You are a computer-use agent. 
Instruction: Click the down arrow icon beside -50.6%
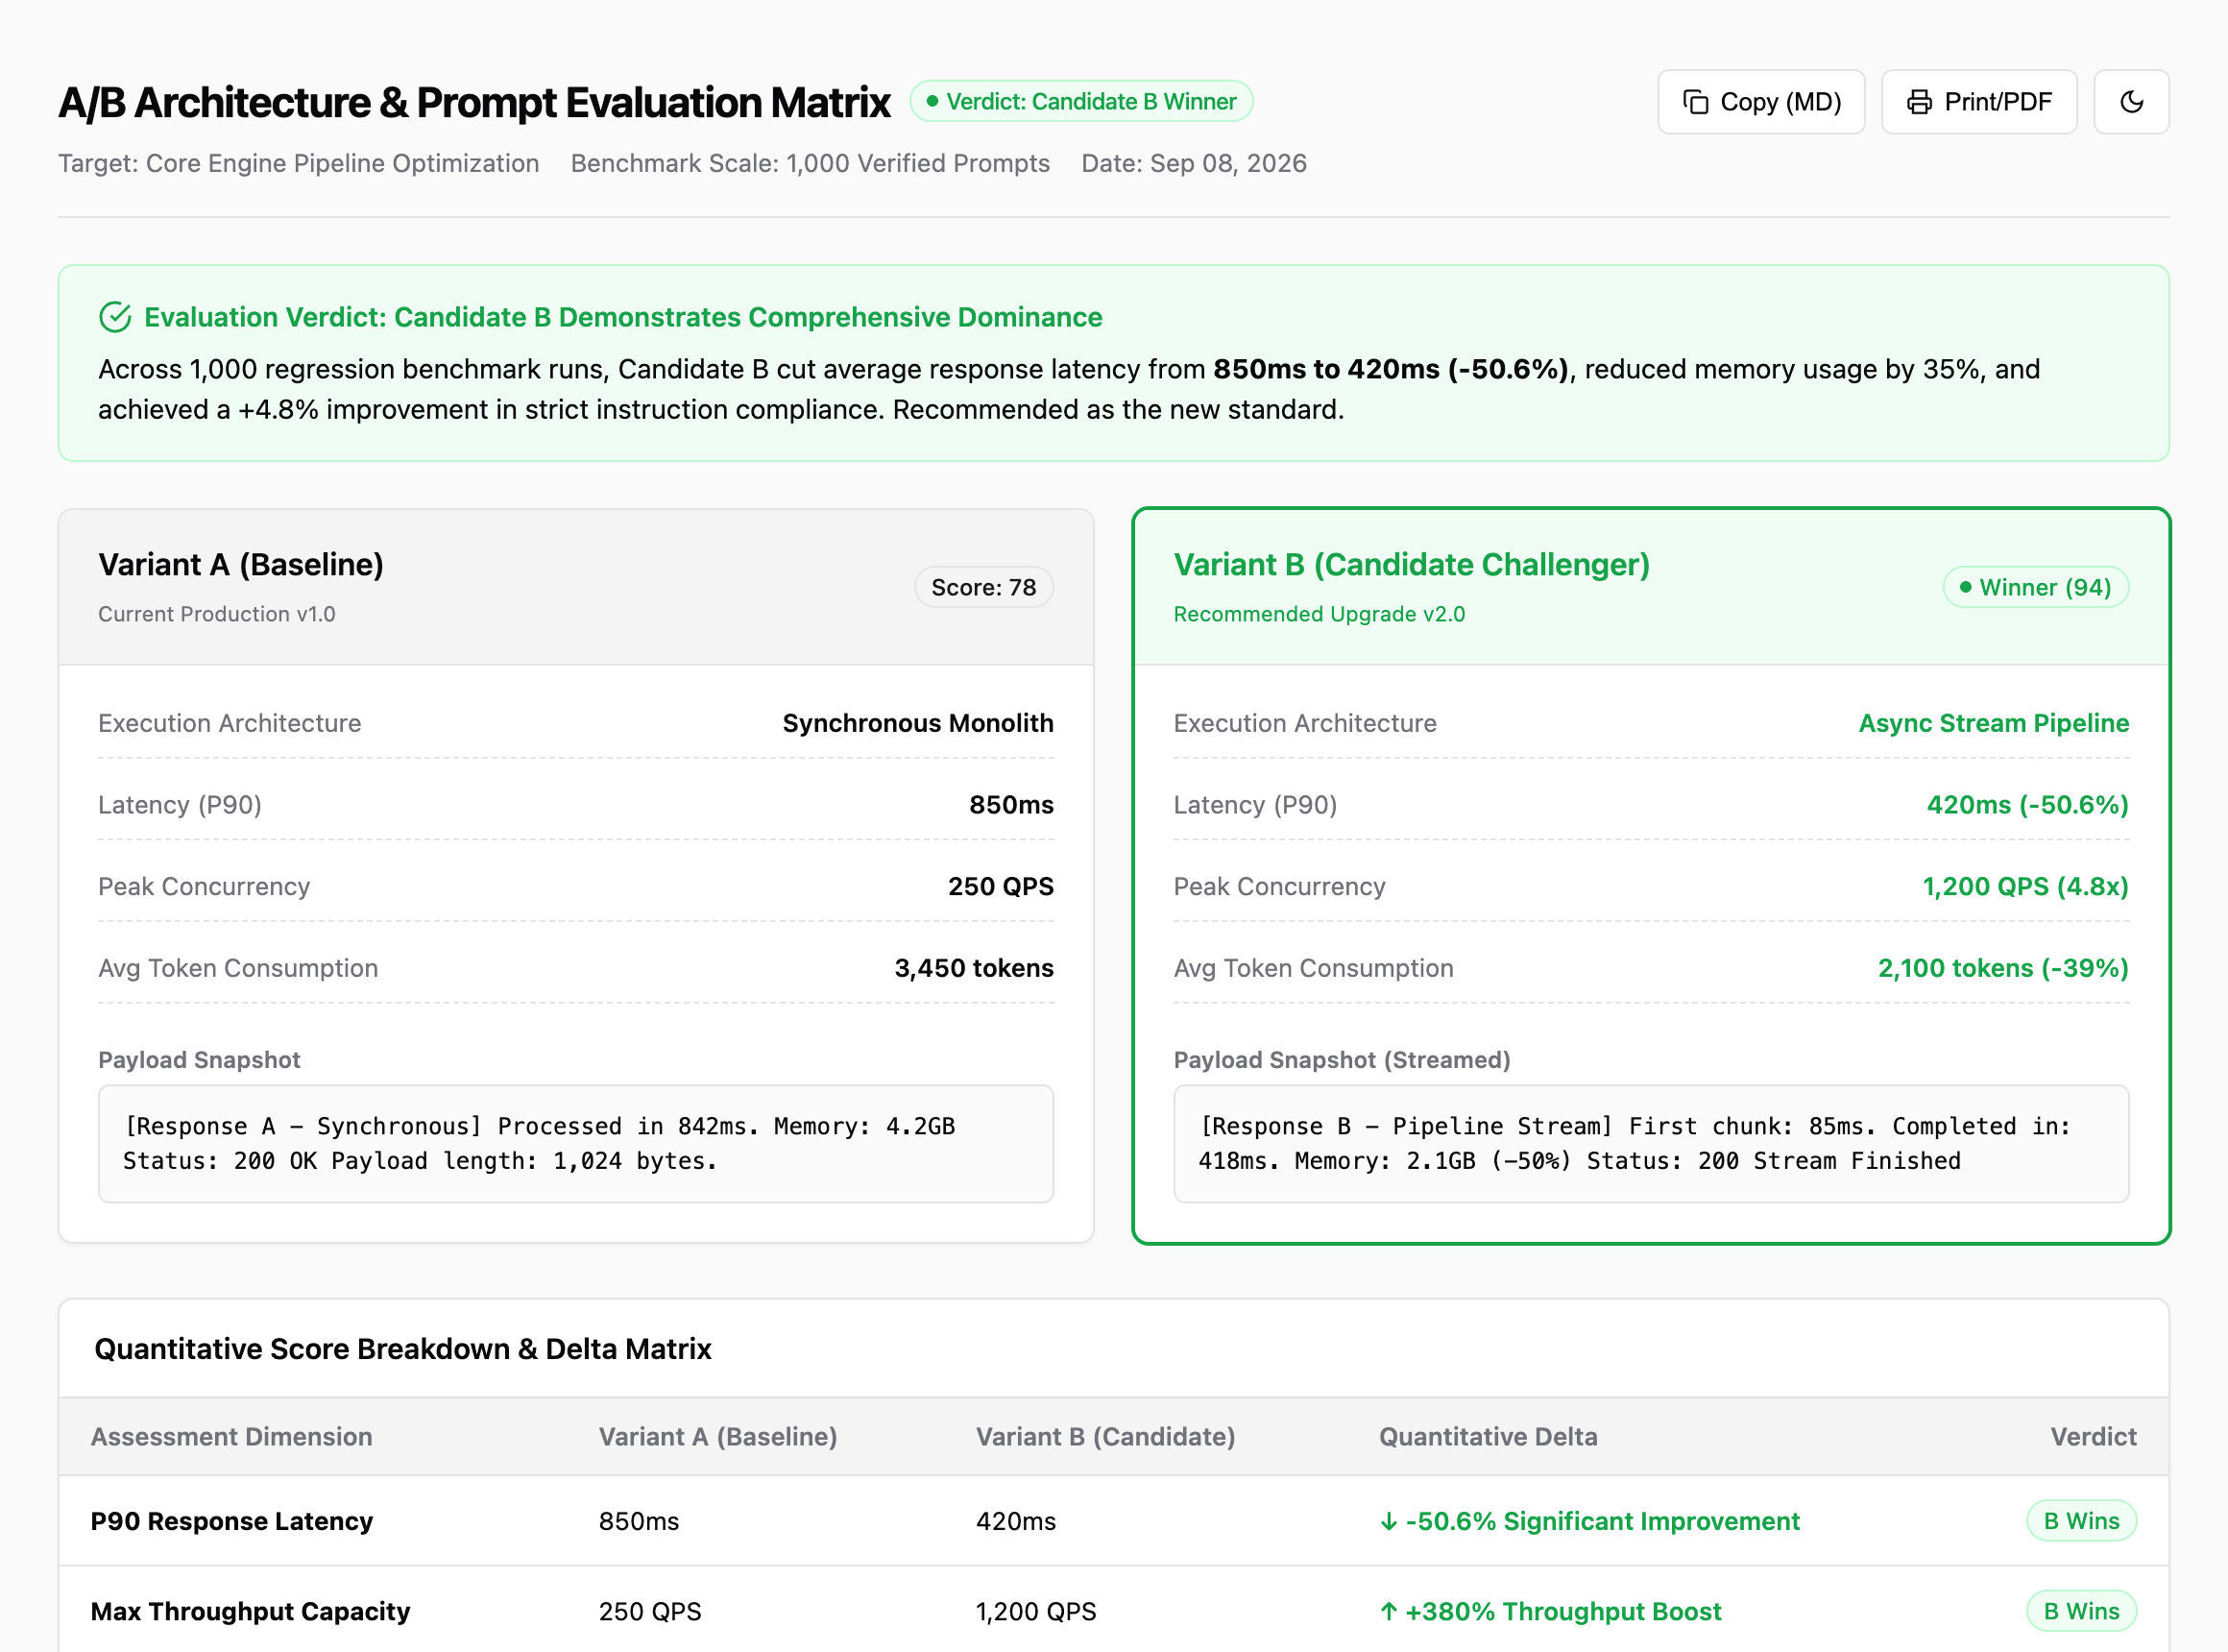[1388, 1522]
